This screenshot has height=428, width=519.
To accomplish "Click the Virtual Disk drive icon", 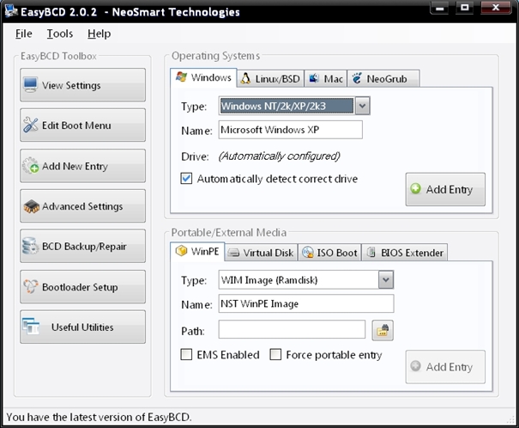I will point(233,253).
